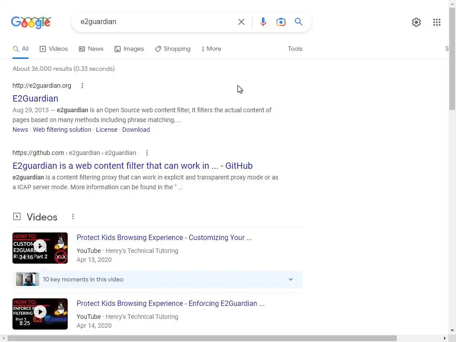Click the horizontal scrollbar thumb

(202, 338)
